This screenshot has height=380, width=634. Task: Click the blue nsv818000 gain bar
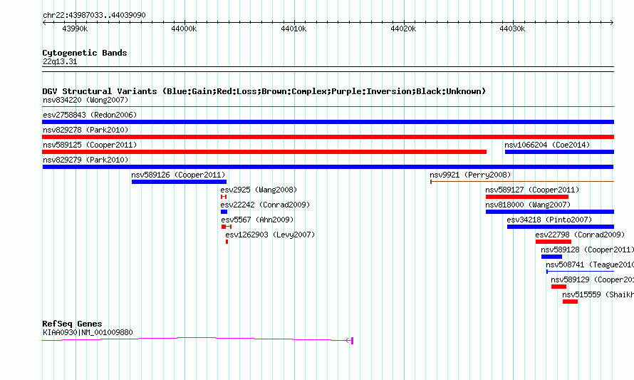tap(549, 212)
